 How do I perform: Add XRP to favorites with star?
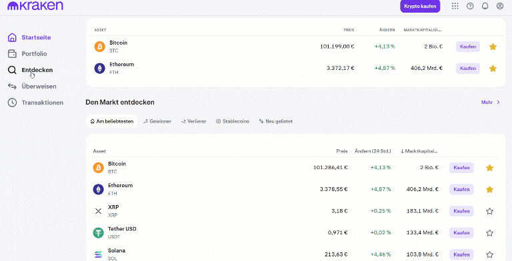pos(489,211)
